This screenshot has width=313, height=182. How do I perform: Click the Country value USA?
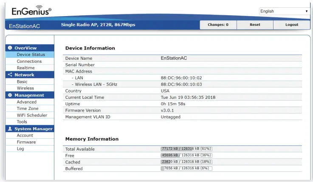(x=165, y=91)
